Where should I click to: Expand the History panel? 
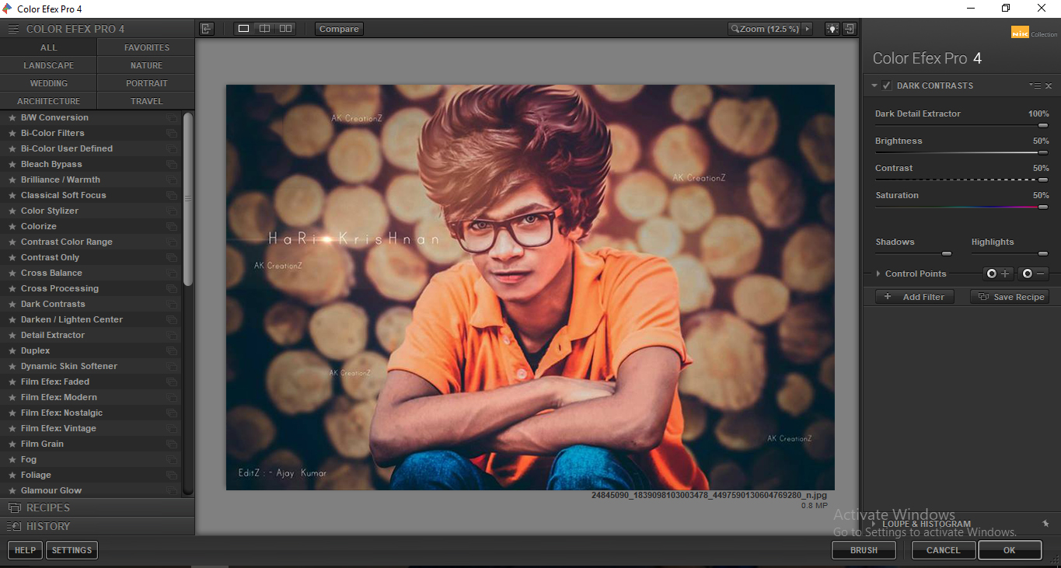(97, 526)
